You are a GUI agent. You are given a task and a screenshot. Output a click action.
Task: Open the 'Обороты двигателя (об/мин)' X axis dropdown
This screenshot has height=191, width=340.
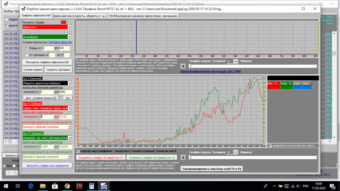tap(70, 83)
